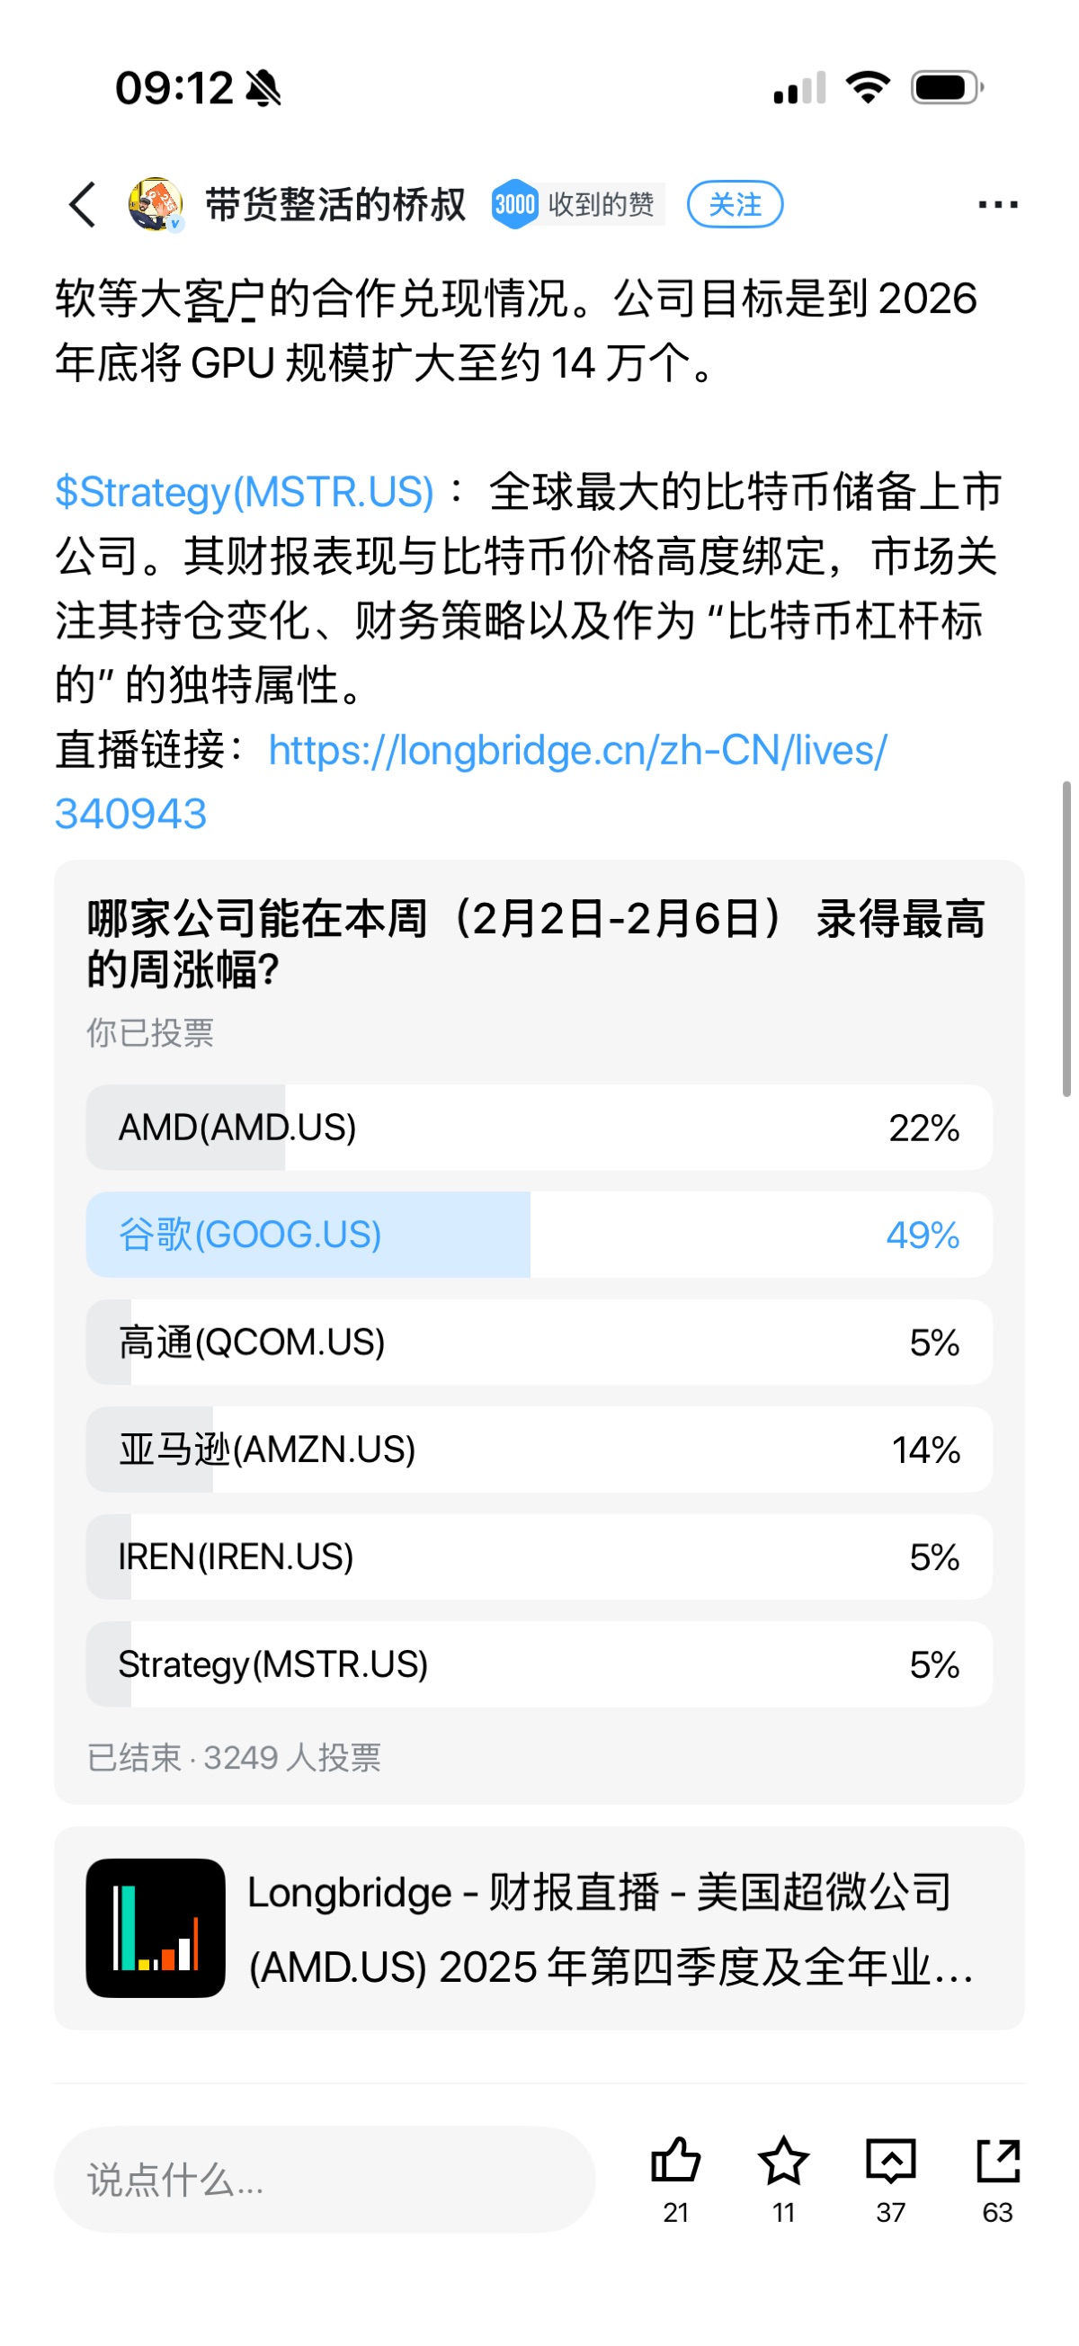Select the Strategy(MSTR.US) poll option
Viewport: 1079px width, 2346px height.
539,1664
